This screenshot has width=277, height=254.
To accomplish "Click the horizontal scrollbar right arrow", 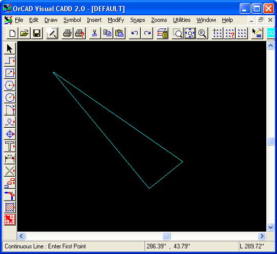I will pos(262,236).
